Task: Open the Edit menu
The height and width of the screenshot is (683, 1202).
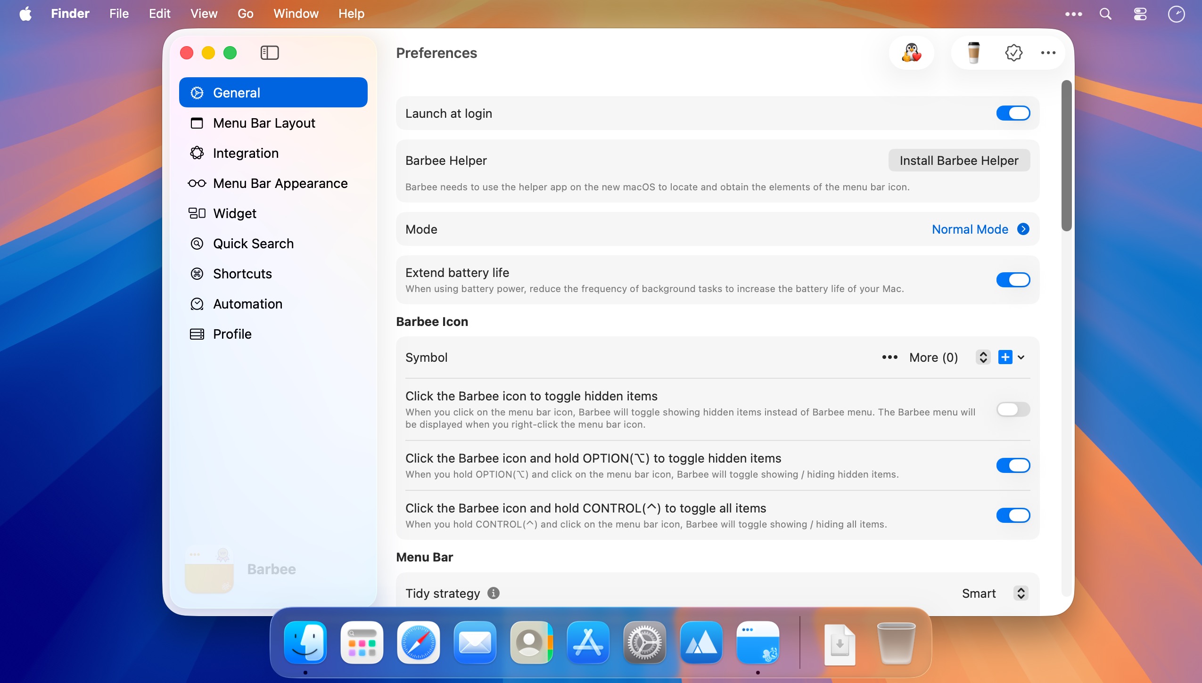Action: tap(160, 14)
